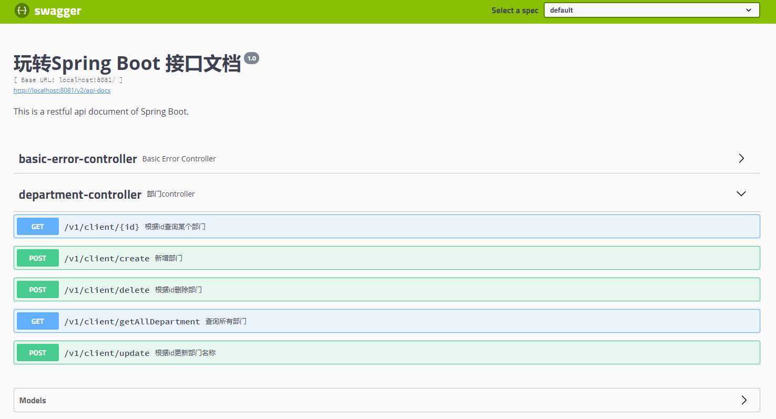This screenshot has width=776, height=419.
Task: Click description 根据id查询某个部门
Action: tap(175, 227)
